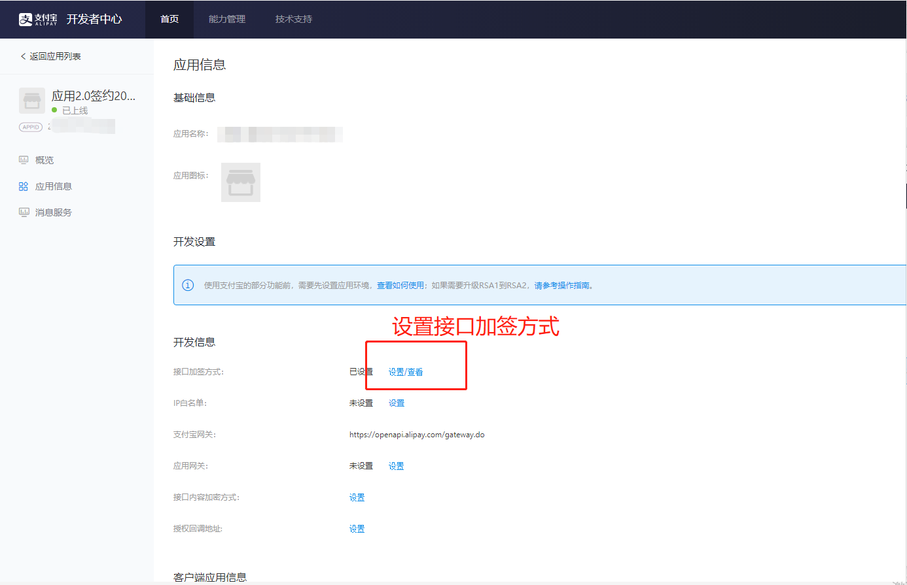Click the 概览 chart icon
907x585 pixels.
tap(24, 159)
